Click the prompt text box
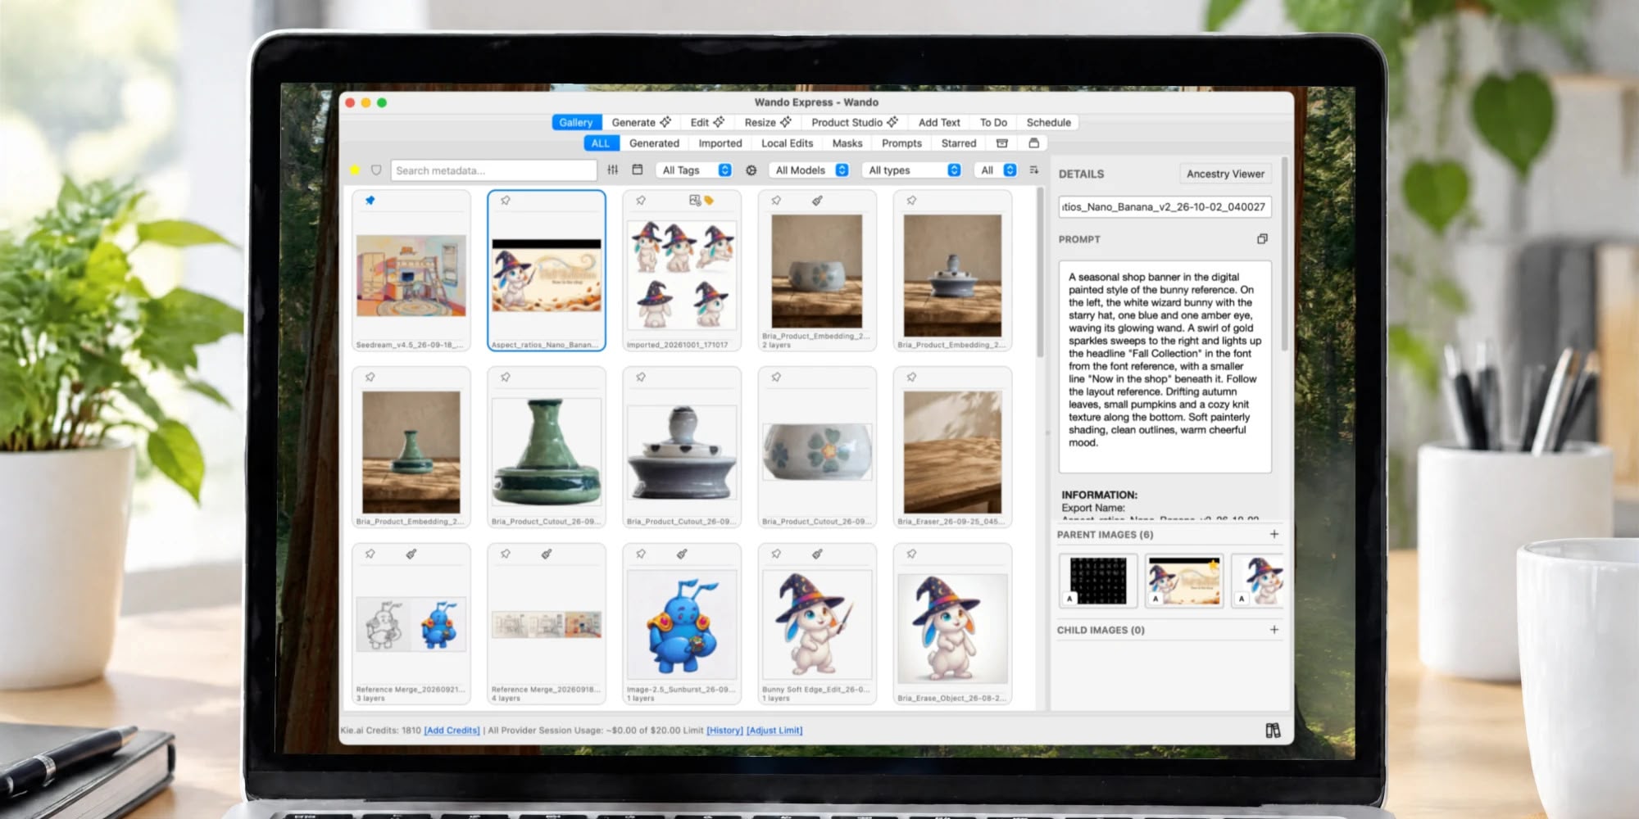1639x819 pixels. click(1165, 367)
